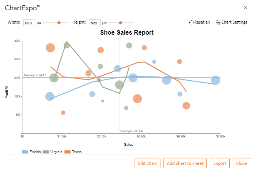
Task: Click the Profit % y-axis label
Action: point(7,92)
